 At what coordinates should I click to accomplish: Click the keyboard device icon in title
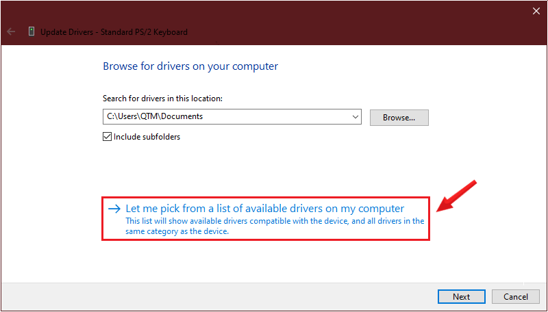32,31
